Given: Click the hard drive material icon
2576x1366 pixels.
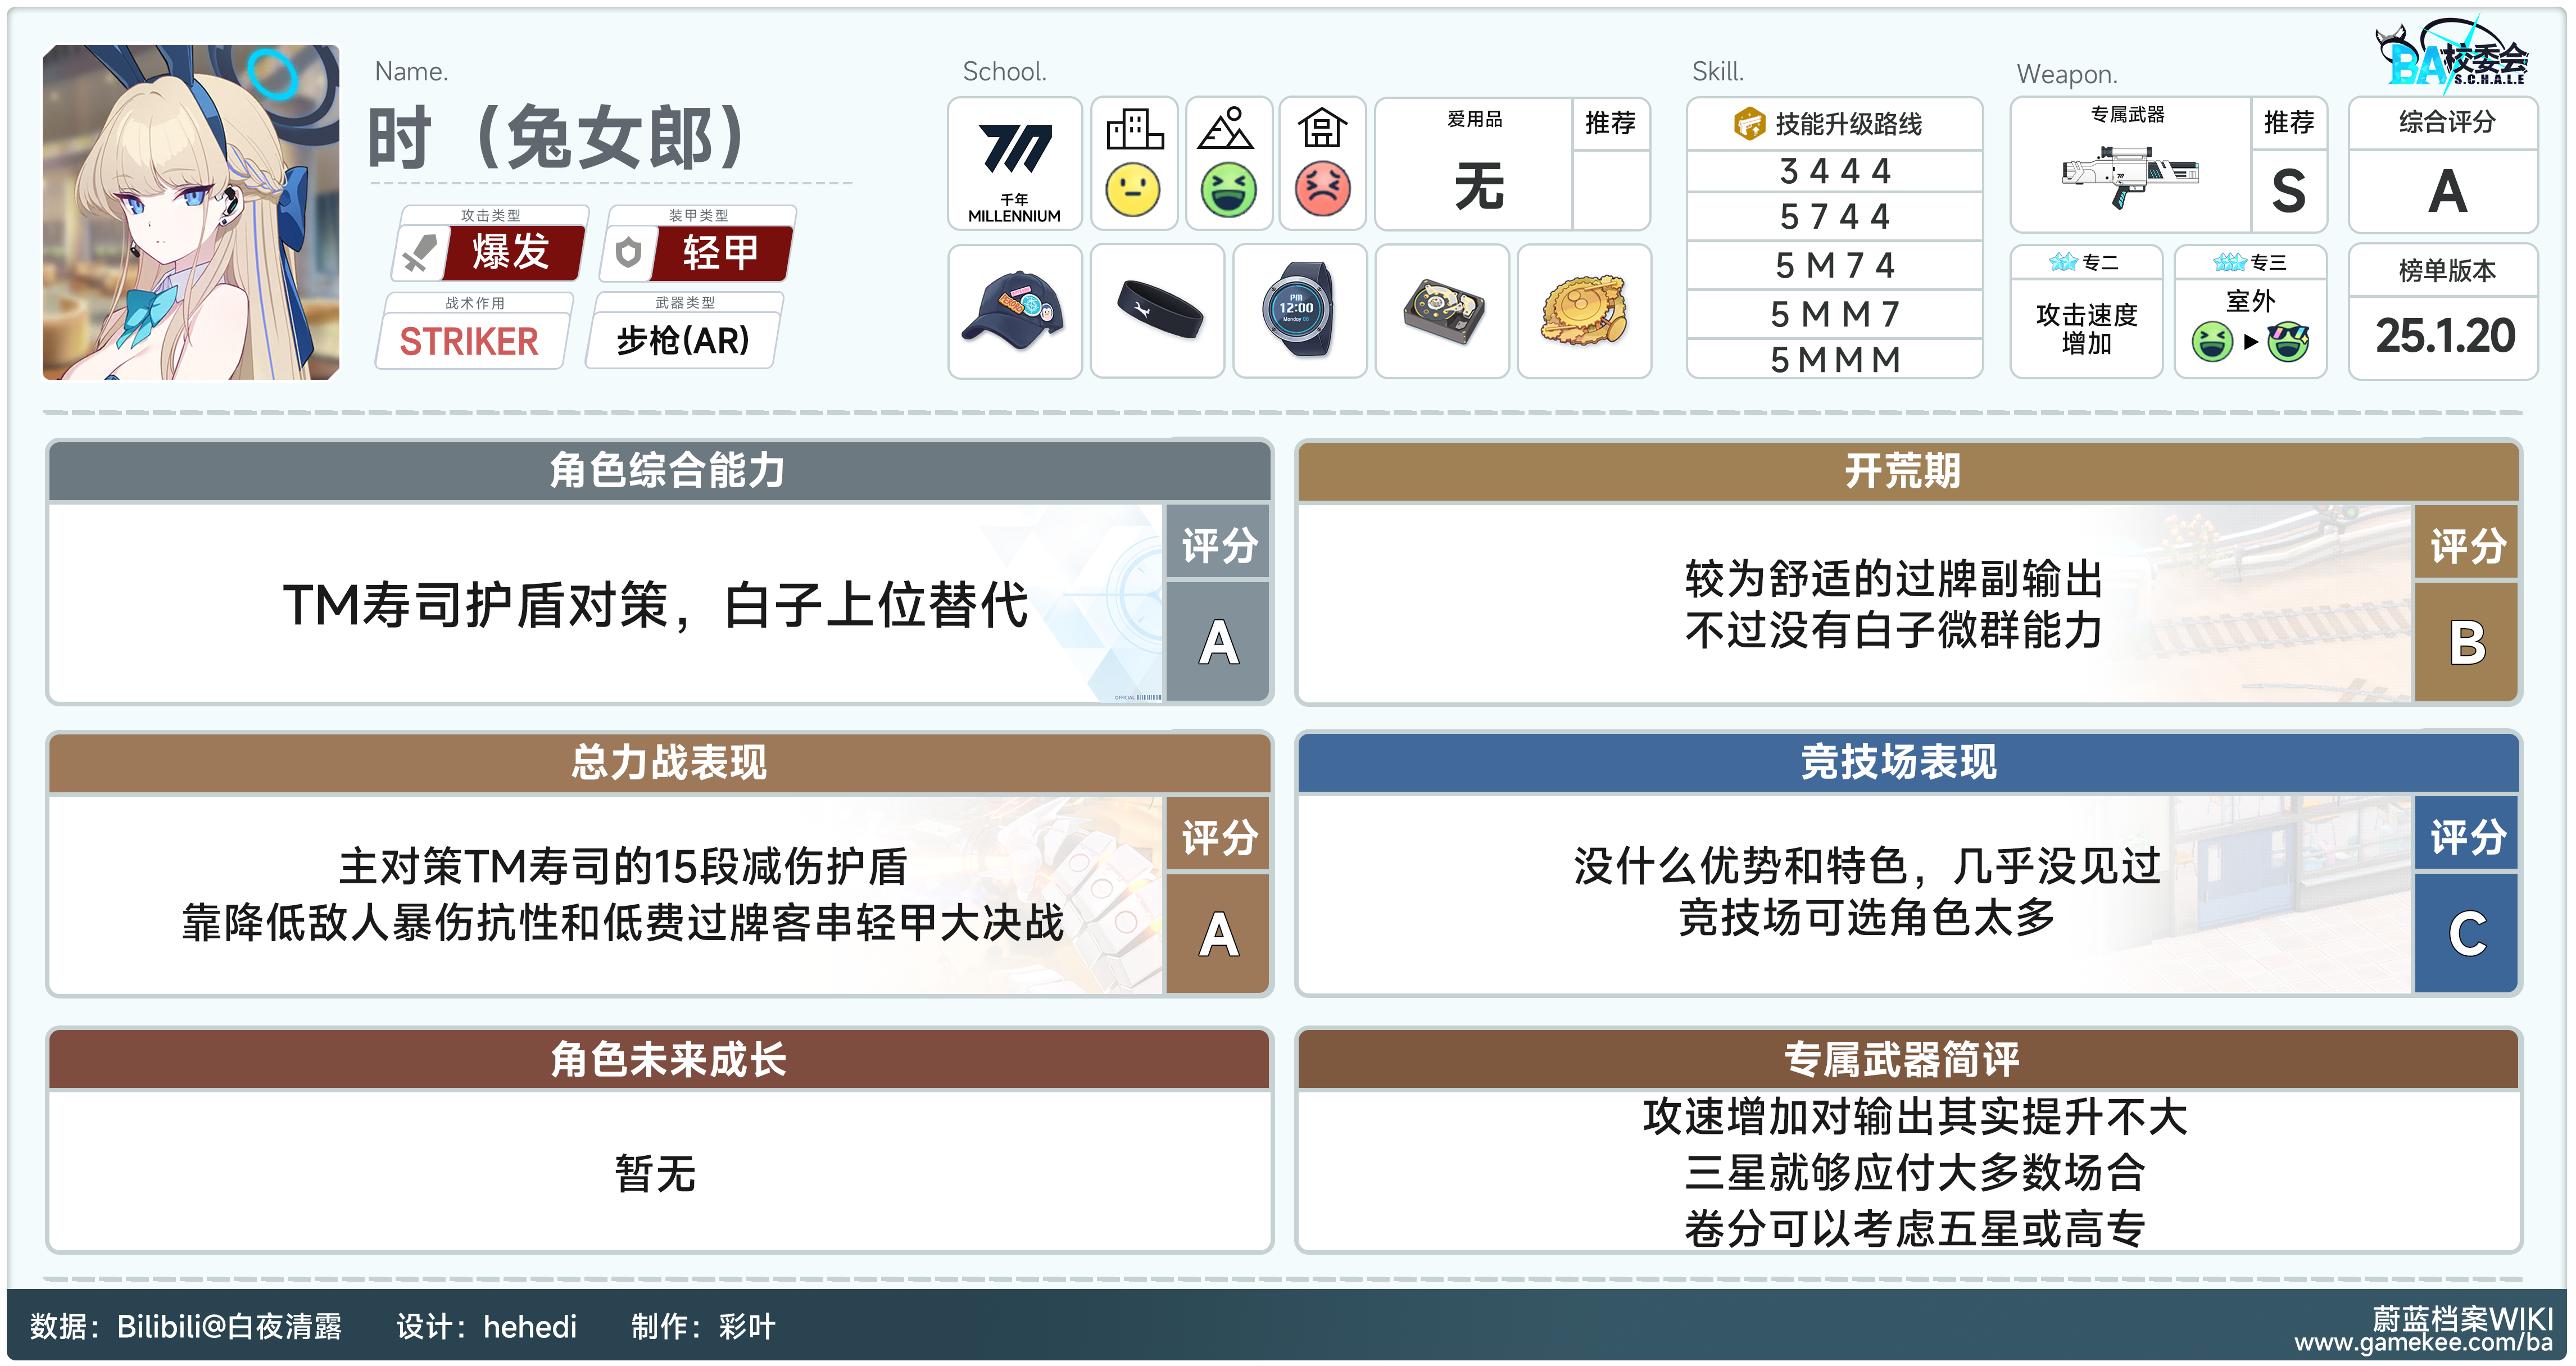Looking at the screenshot, I should [x=1442, y=310].
